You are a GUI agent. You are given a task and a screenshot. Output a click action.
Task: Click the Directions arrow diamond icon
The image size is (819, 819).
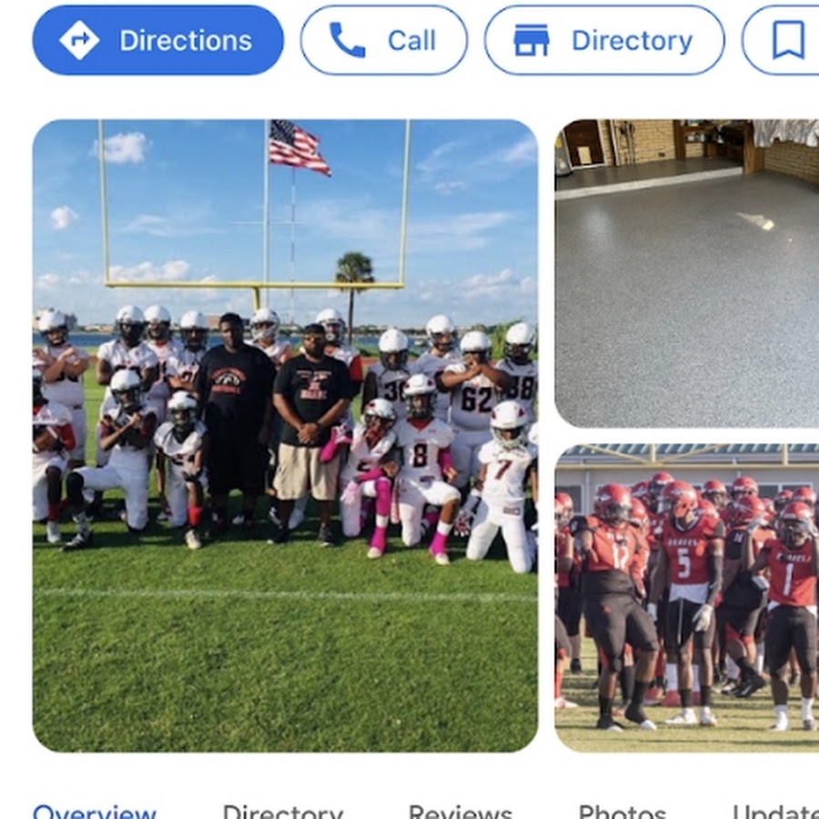tap(79, 40)
